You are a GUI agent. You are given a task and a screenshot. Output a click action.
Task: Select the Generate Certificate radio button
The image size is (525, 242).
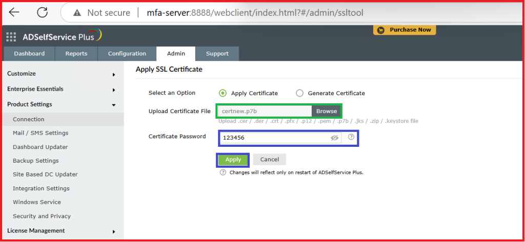pos(299,93)
